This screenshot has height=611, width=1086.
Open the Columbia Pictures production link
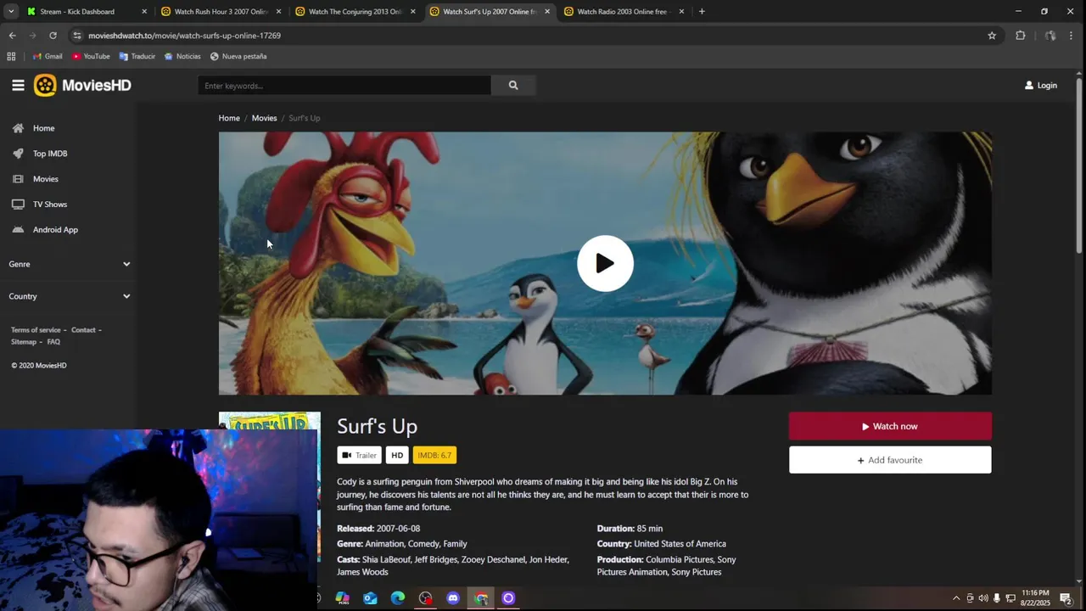[680, 560]
